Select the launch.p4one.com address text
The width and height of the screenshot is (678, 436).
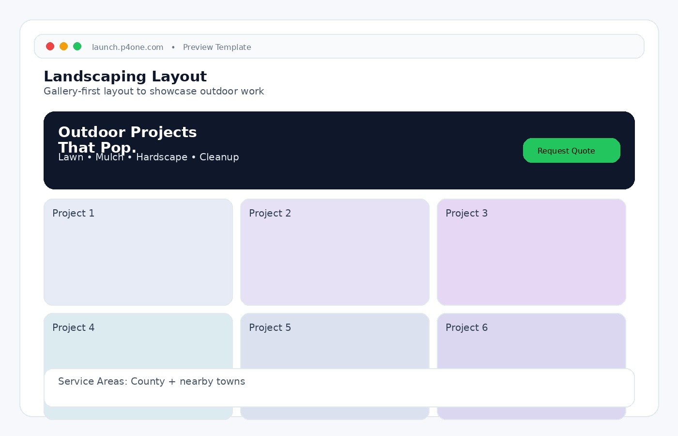127,47
